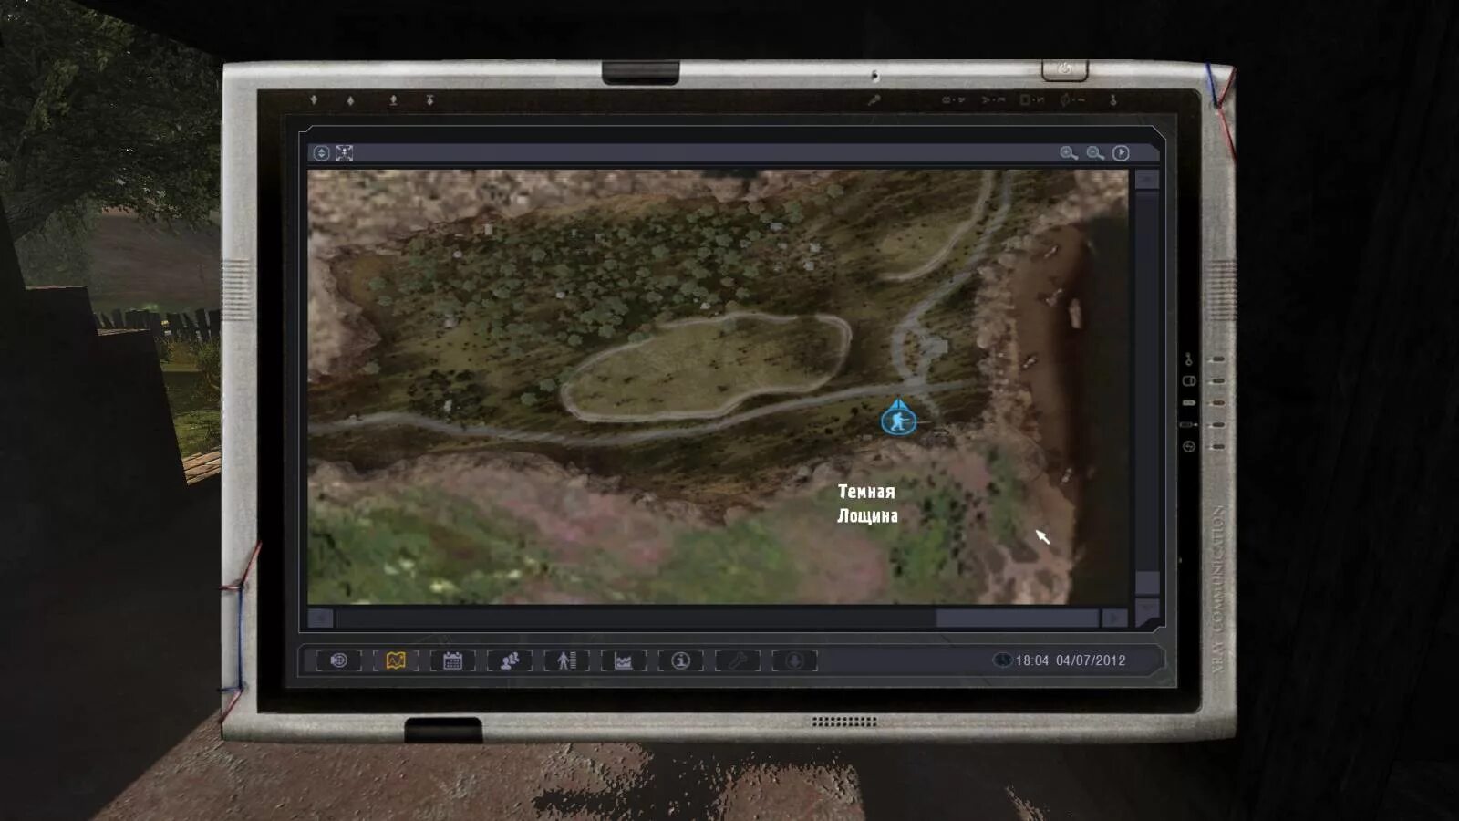Open the wrench settings tab
Viewport: 1459px width, 821px height.
[x=738, y=660]
